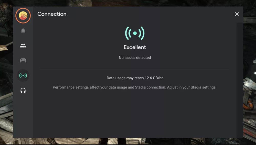Click the Excellent status label
Screen dimensions: 256x145
point(135,47)
